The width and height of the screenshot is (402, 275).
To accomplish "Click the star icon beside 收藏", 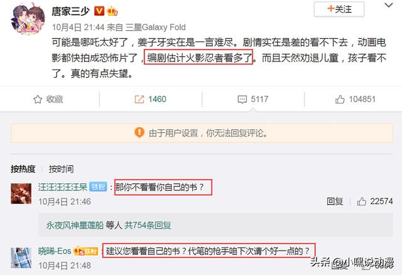I will (x=38, y=99).
